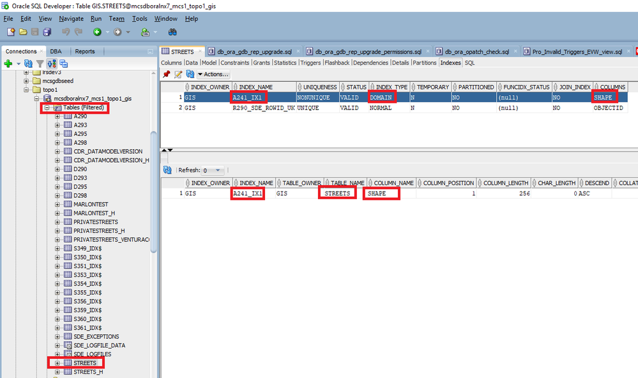Click the refresh icon next to Refresh label

[167, 170]
